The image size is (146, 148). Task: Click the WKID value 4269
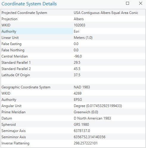[77, 93]
